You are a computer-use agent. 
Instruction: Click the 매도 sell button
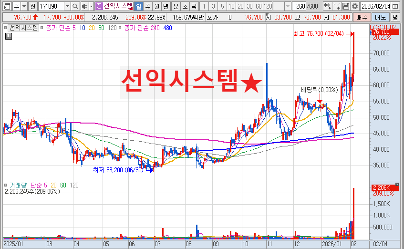(x=381, y=17)
